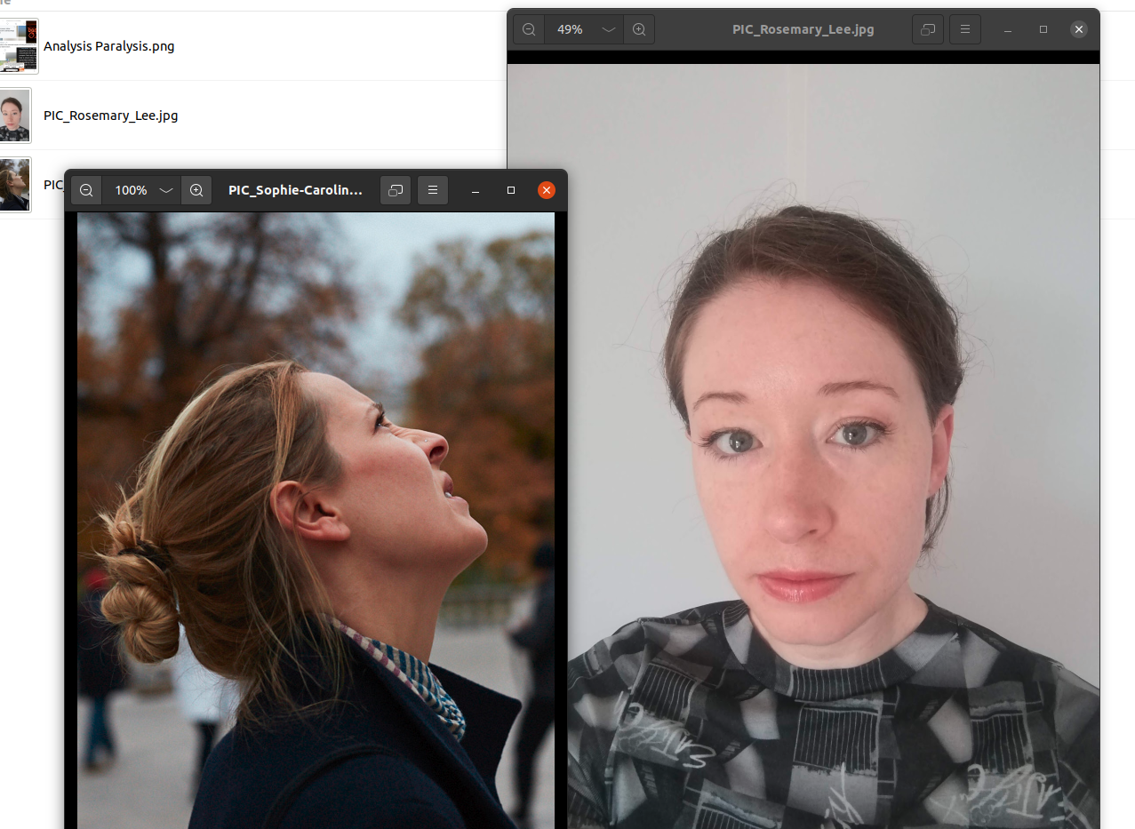
Task: Click the 100% zoom percentage field
Action: [131, 190]
